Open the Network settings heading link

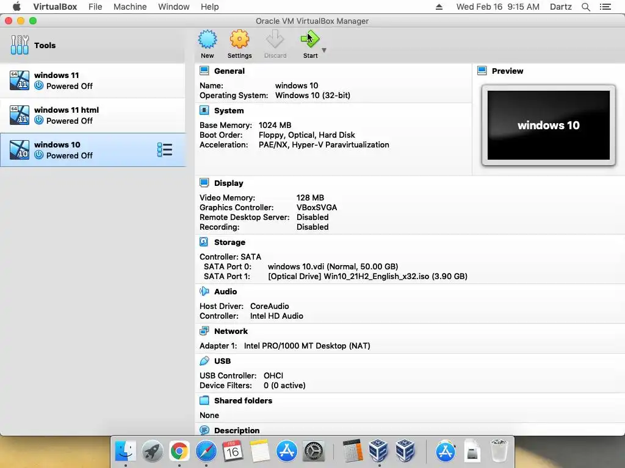[x=231, y=331]
